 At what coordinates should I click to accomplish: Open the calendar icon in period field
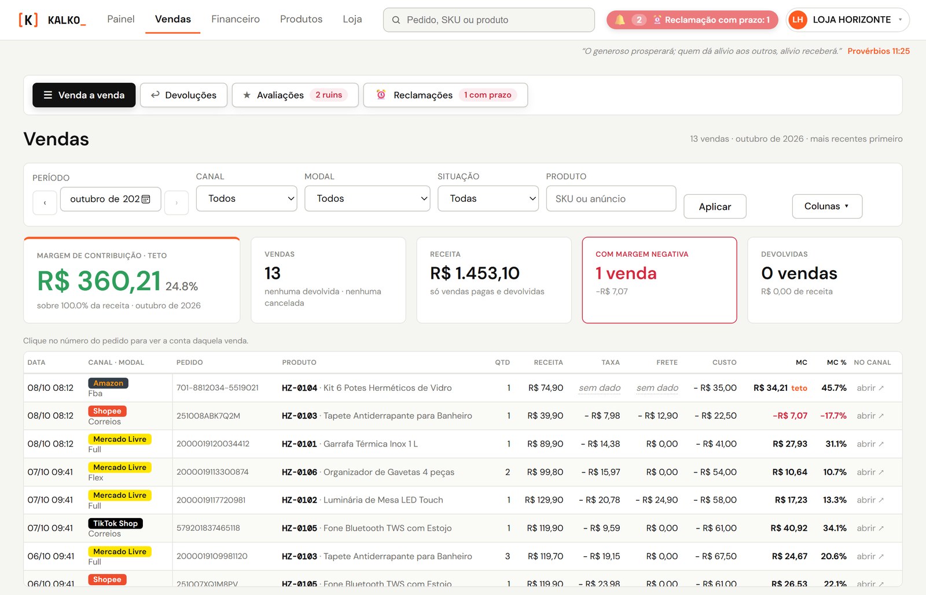click(x=146, y=199)
